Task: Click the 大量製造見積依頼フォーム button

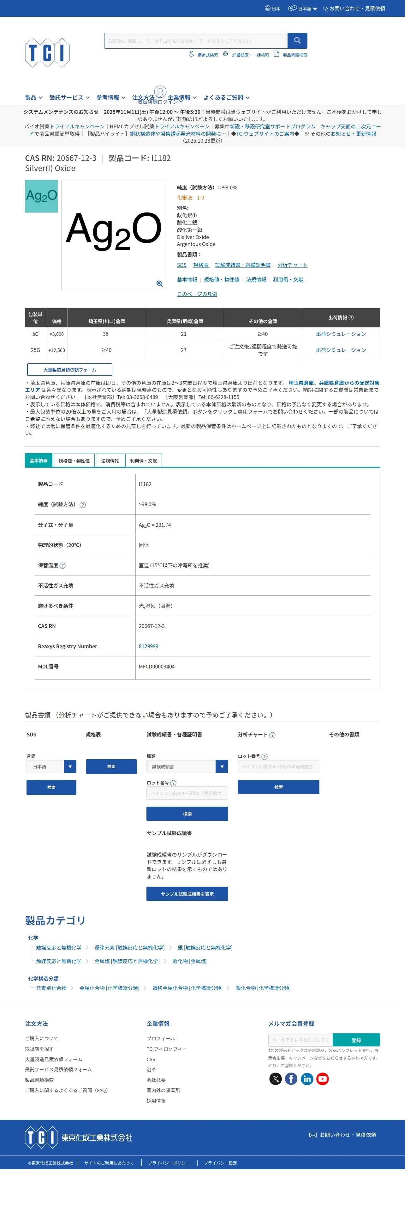Action: pos(70,370)
